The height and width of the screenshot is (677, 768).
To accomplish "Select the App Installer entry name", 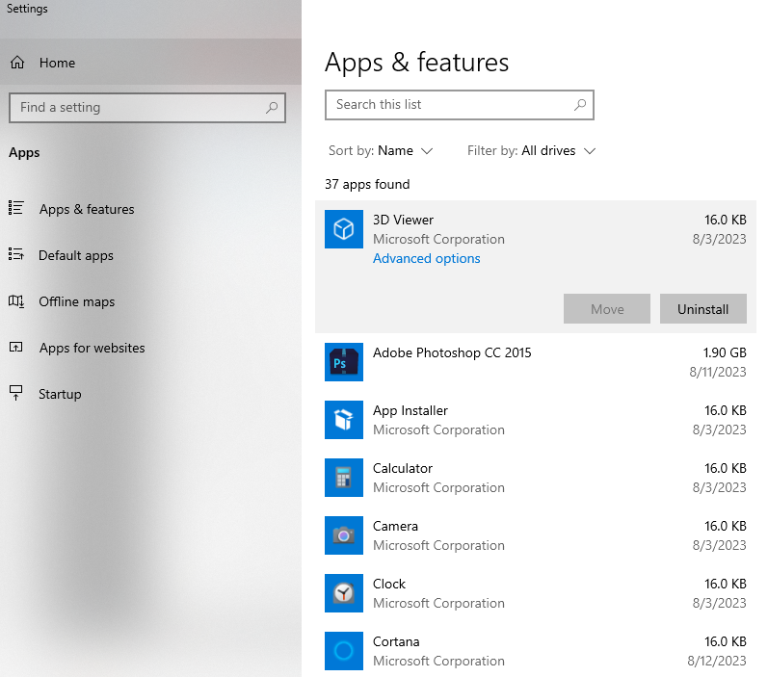I will pos(410,410).
